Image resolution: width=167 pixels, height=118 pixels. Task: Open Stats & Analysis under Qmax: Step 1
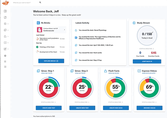(48, 102)
